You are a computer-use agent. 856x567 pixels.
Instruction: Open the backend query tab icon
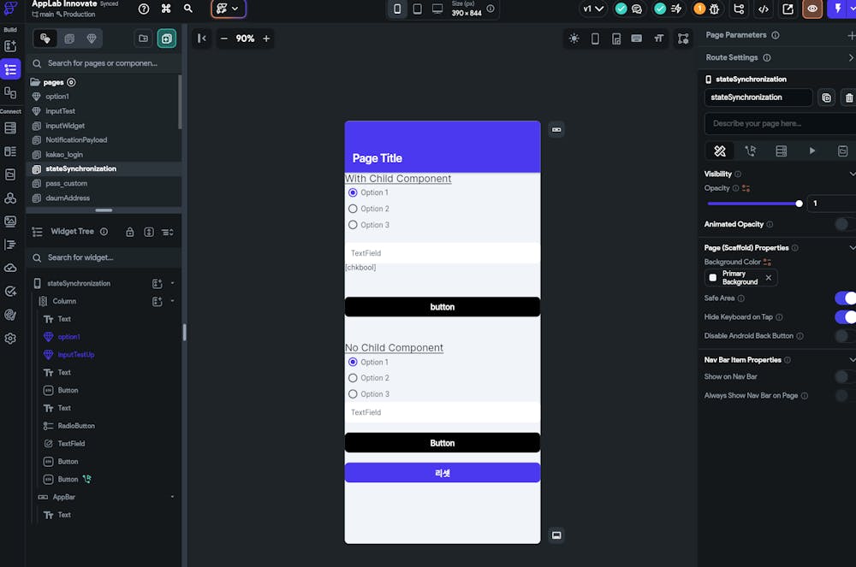pos(782,151)
